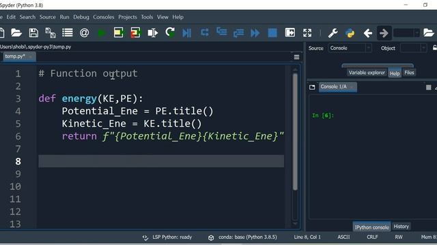The height and width of the screenshot is (245, 437).
Task: Toggle fullscreen mode
Action: (307, 33)
